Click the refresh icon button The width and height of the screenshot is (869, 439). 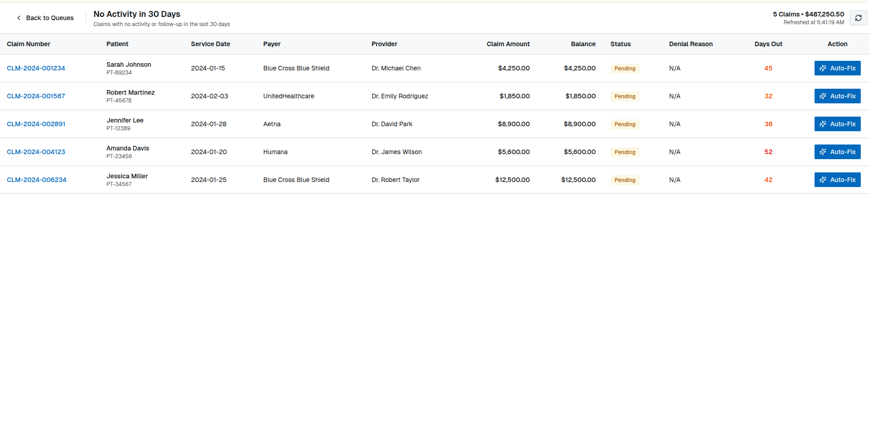point(858,18)
